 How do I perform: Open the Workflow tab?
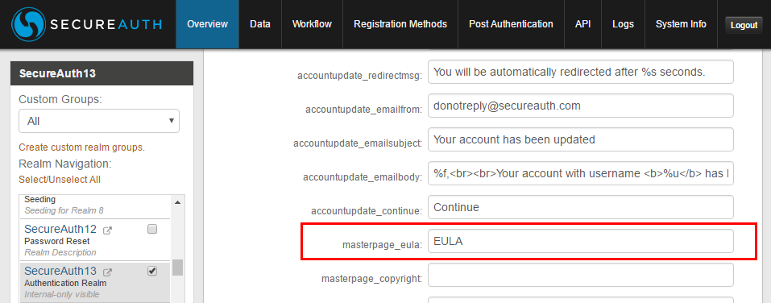coord(312,24)
